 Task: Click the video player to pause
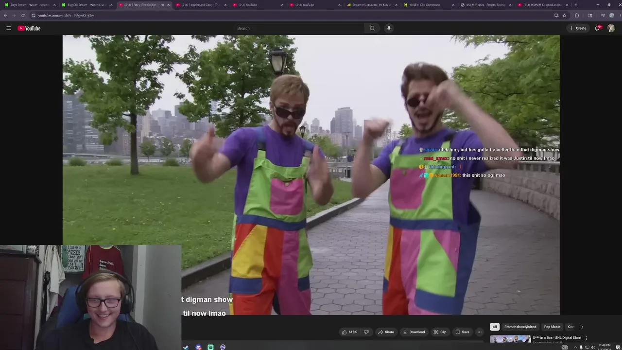pyautogui.click(x=311, y=175)
